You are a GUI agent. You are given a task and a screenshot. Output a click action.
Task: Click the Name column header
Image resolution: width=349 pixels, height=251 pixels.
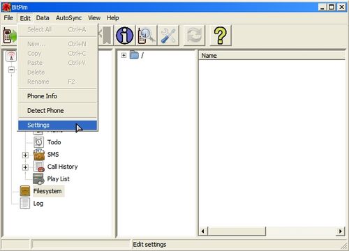[x=272, y=56]
